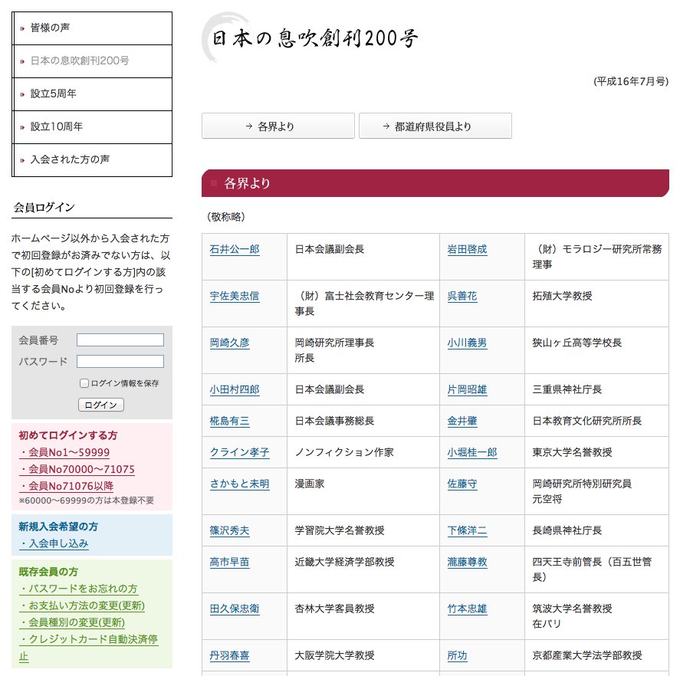The height and width of the screenshot is (676, 680).
Task: Open the 下條洋二 name link
Action: [467, 531]
